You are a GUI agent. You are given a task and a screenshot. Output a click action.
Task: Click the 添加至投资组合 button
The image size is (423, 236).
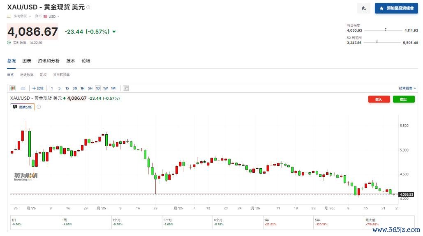pyautogui.click(x=396, y=8)
